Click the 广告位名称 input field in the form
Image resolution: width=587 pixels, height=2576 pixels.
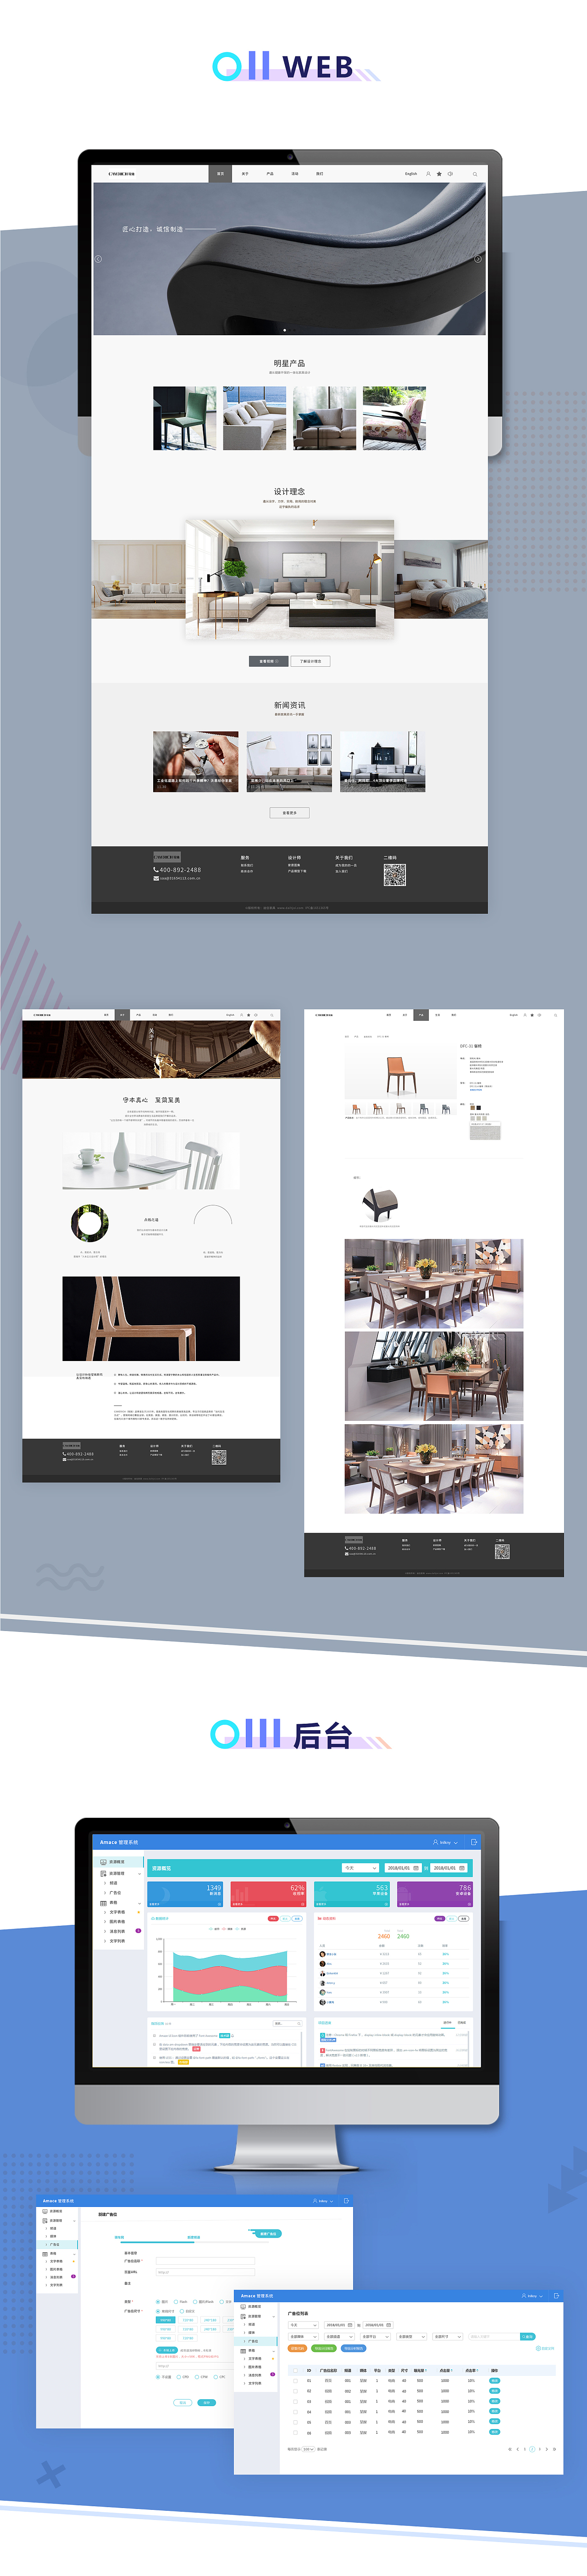click(205, 2260)
